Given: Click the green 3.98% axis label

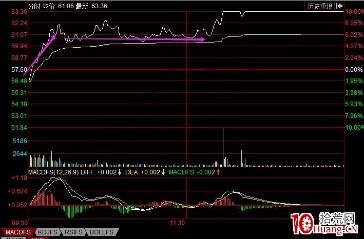Looking at the screenshot, I should click(x=354, y=93).
